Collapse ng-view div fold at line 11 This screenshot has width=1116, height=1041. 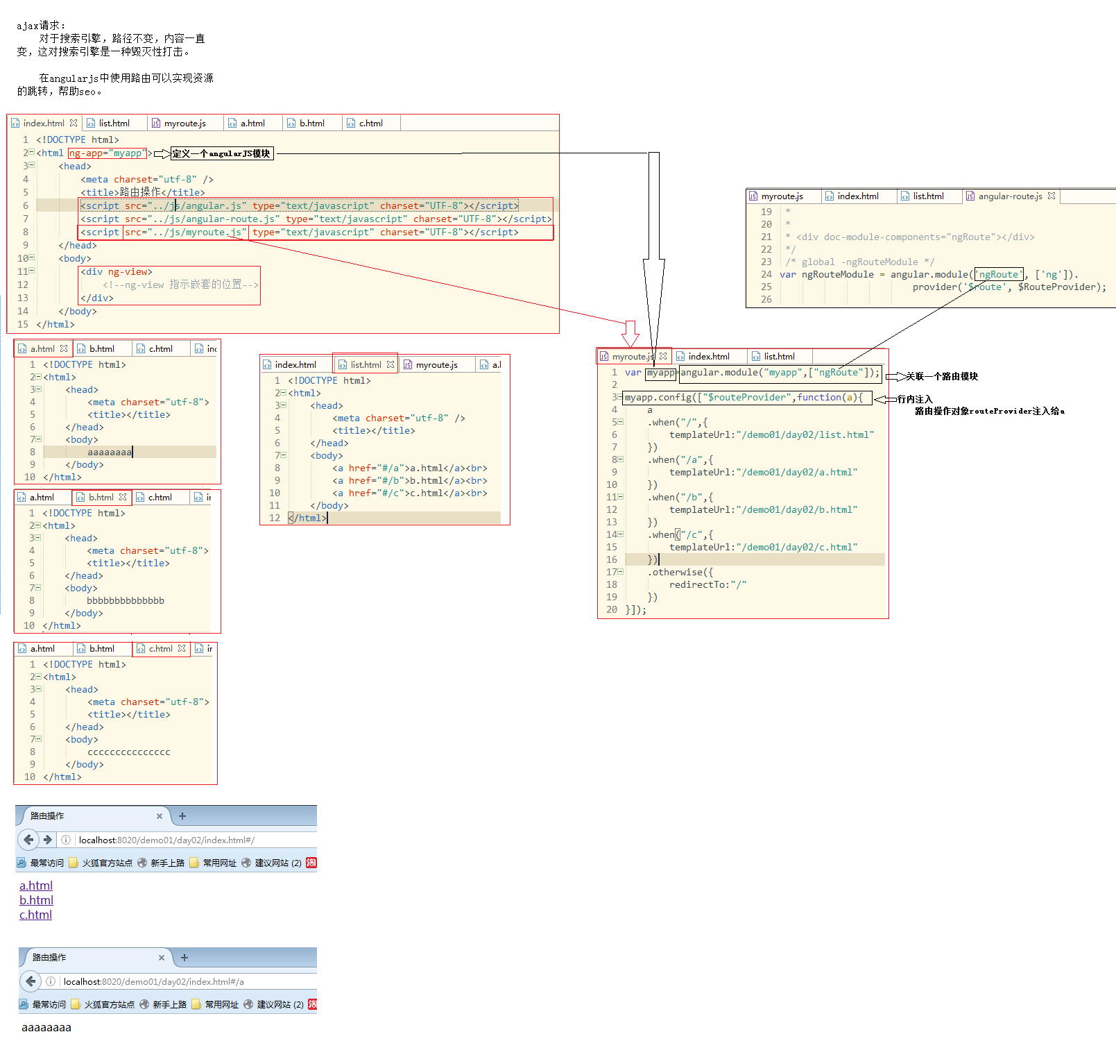tap(31, 271)
